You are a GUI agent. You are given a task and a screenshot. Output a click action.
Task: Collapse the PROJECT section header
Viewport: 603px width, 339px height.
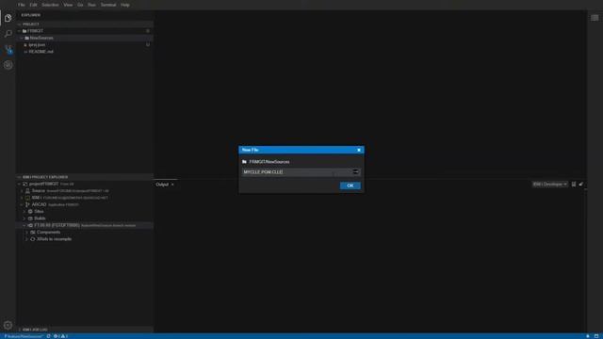[x=85, y=24]
